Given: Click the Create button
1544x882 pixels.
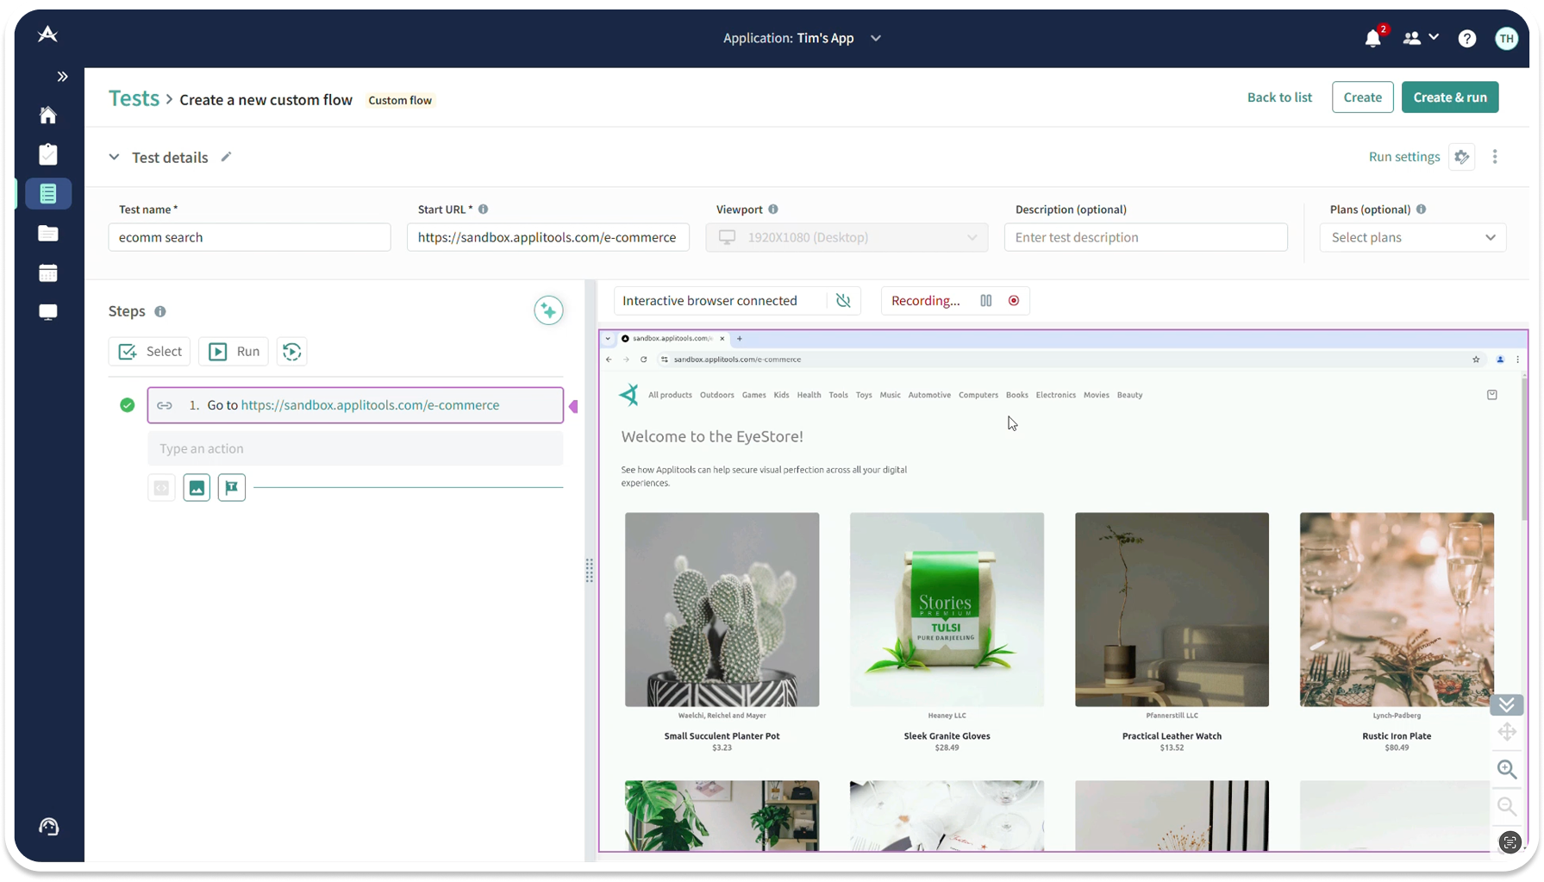Looking at the screenshot, I should coord(1362,97).
